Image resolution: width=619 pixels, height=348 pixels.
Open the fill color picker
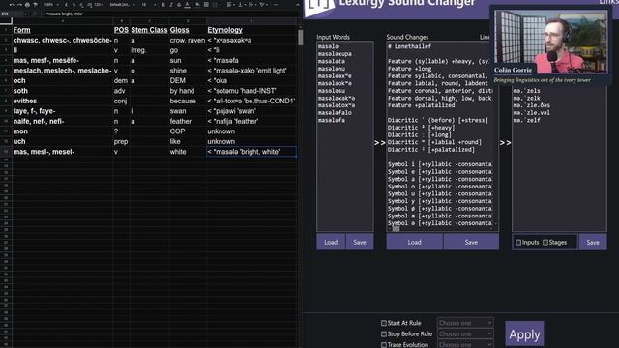[197, 5]
